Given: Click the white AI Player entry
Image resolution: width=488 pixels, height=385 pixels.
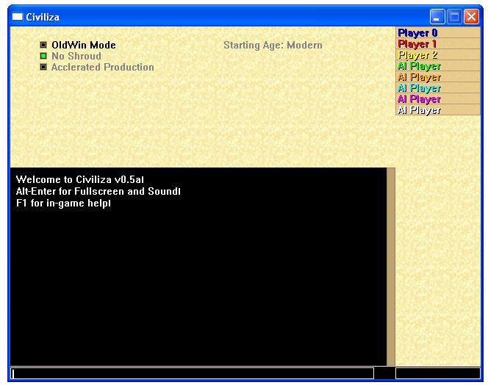Looking at the screenshot, I should pos(437,110).
